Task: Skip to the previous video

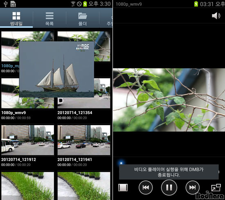Action: tap(146, 187)
